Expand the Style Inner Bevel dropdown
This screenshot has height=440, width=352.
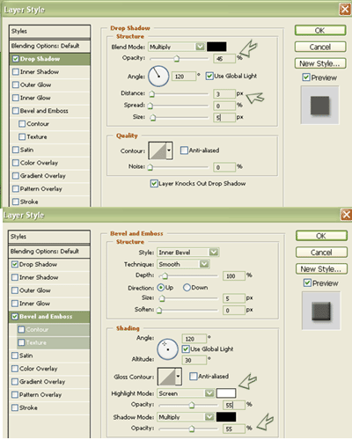click(x=188, y=253)
